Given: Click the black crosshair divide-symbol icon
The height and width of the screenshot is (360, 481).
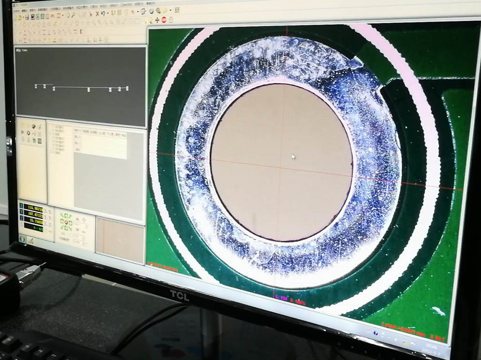Looking at the screenshot, I should [x=157, y=20].
